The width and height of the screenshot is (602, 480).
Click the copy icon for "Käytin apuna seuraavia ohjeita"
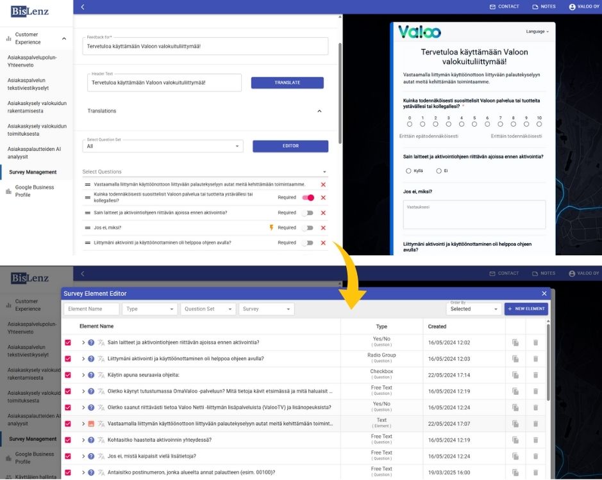coord(515,375)
